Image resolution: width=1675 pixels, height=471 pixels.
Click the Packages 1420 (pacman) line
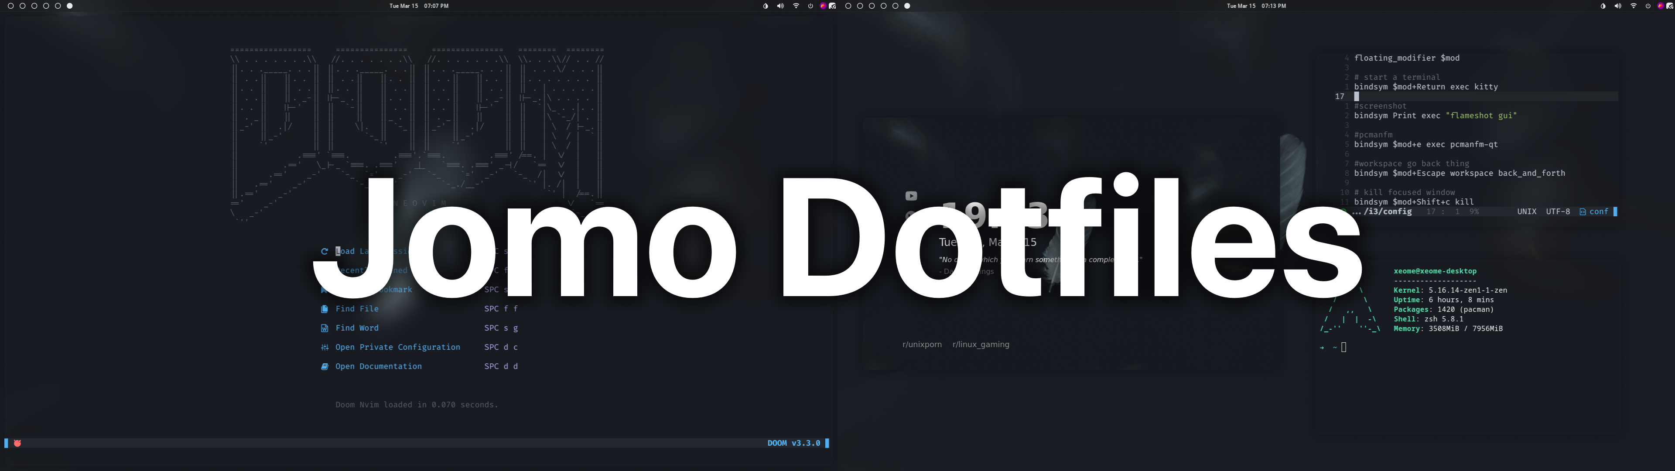[1443, 310]
